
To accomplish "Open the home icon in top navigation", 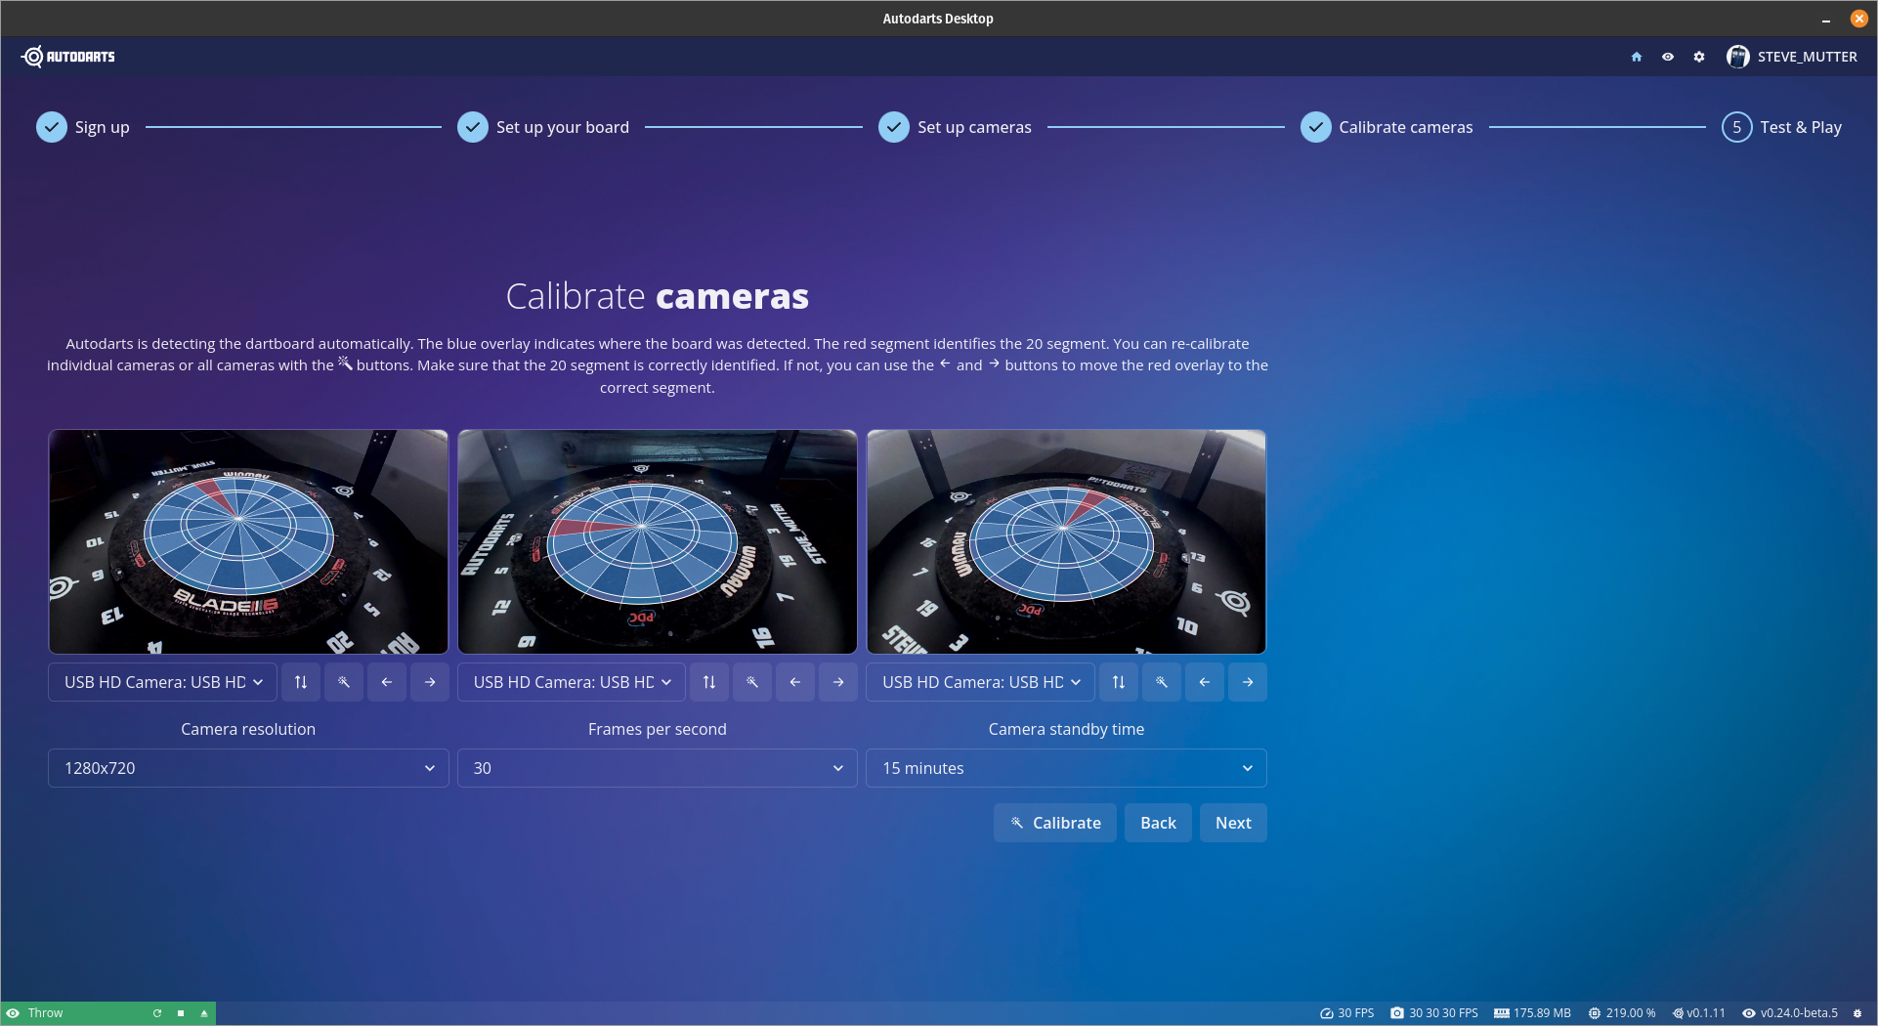I will [x=1636, y=57].
